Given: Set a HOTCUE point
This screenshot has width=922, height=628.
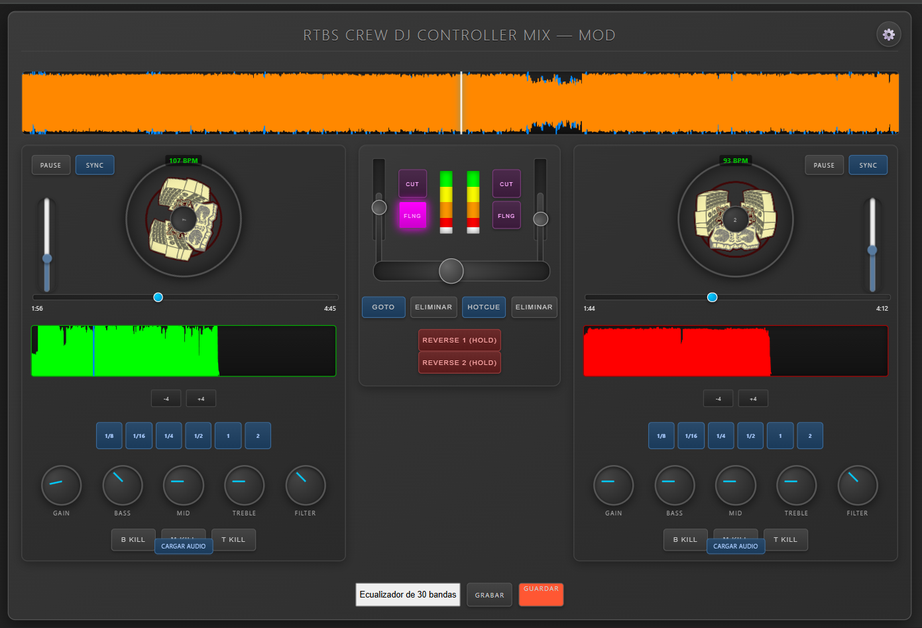Looking at the screenshot, I should [483, 307].
